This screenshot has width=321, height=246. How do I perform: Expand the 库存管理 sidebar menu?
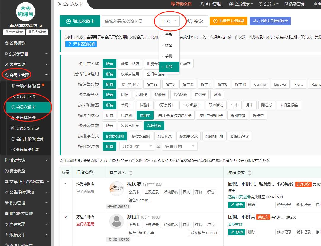[25, 224]
